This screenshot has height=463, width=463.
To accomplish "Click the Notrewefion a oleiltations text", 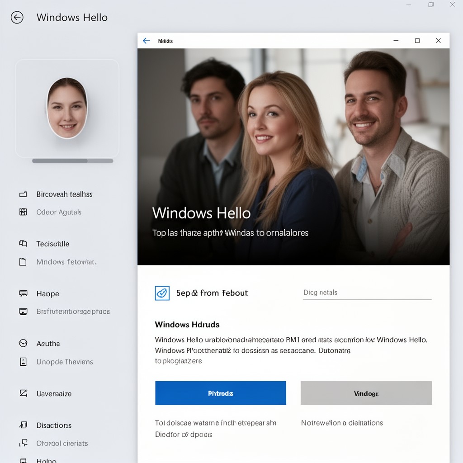I will (342, 423).
